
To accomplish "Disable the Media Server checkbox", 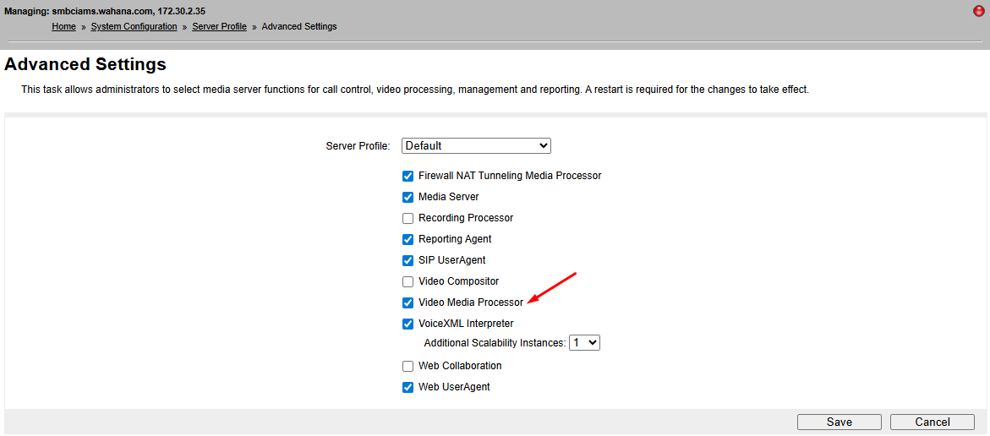I will pos(408,198).
